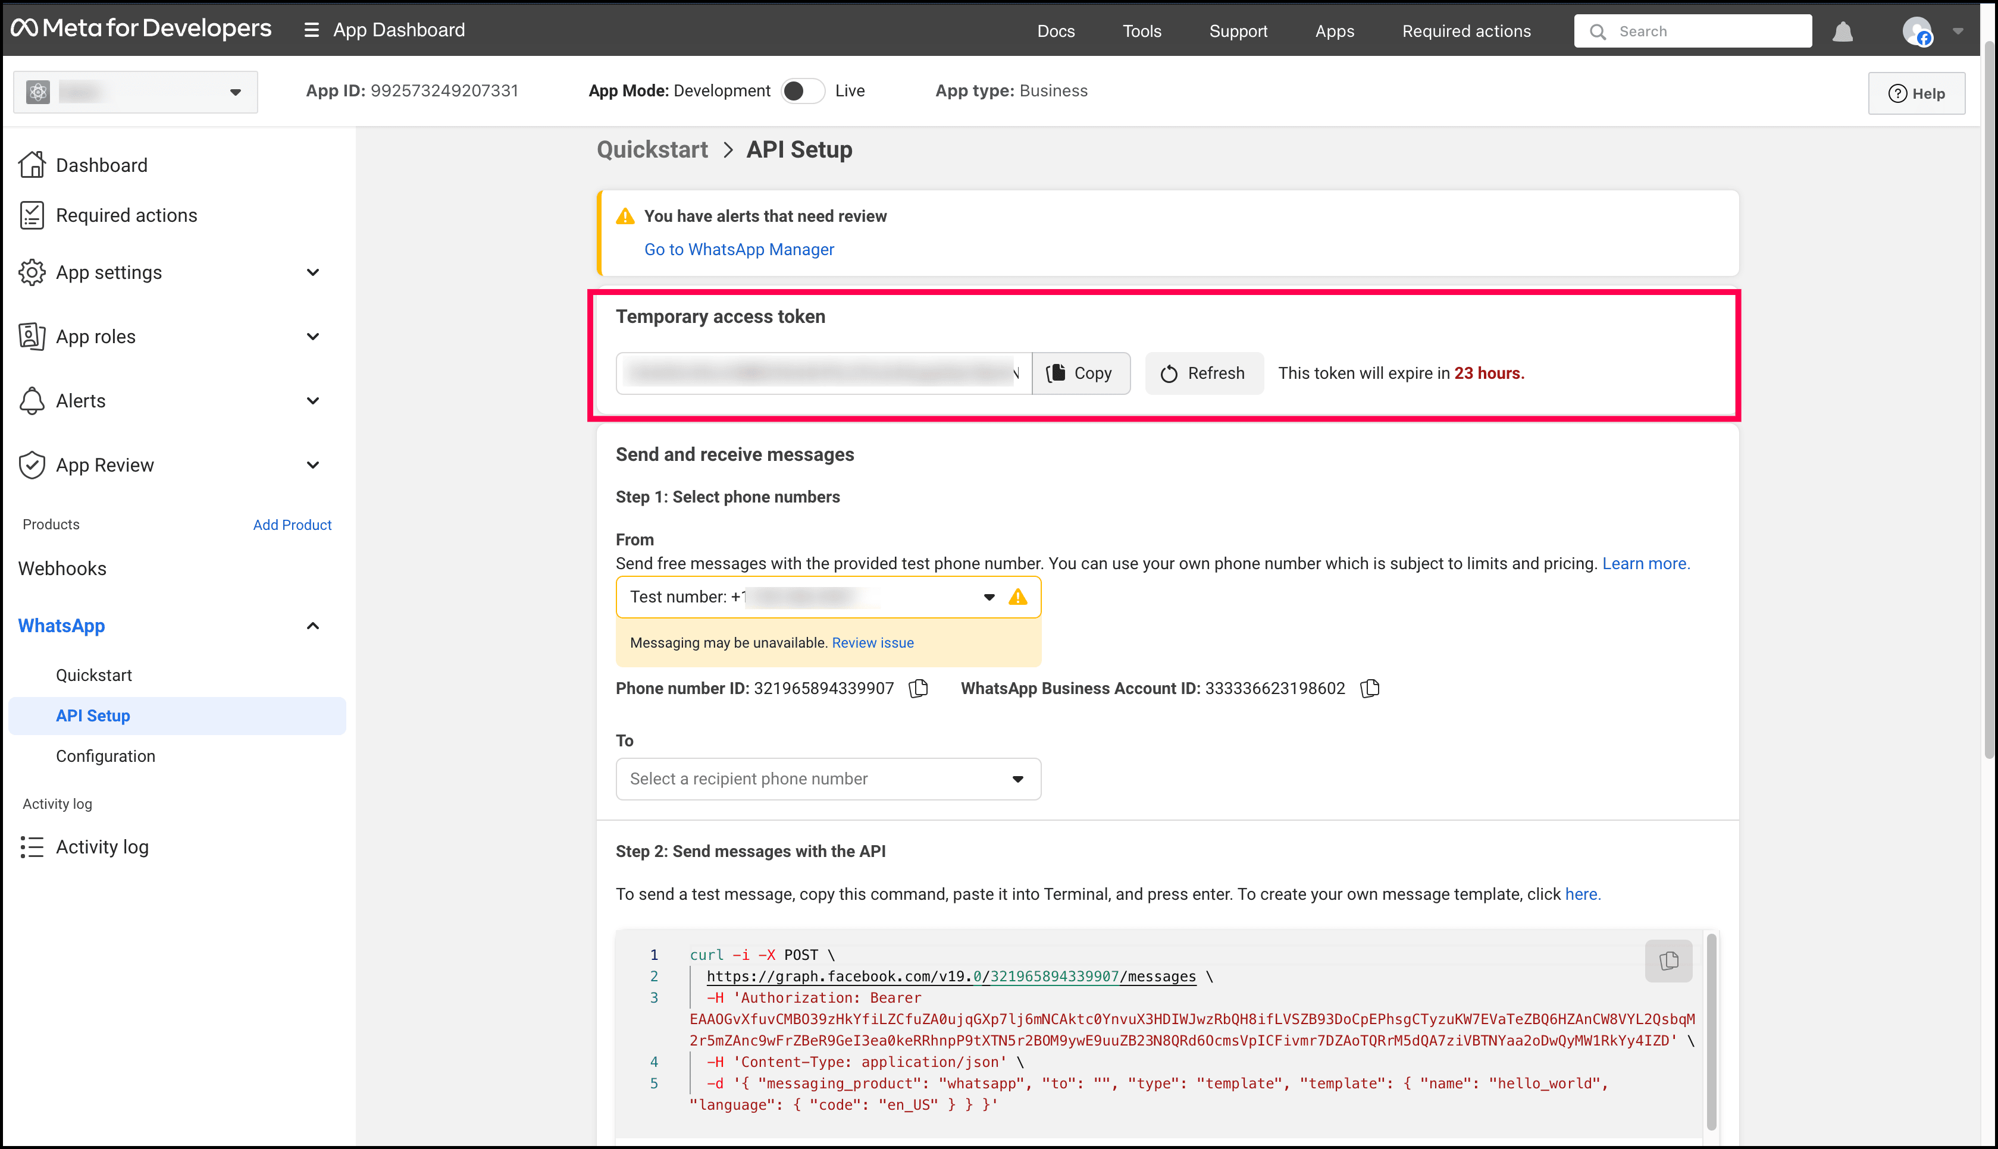
Task: Click the test number warning triangle icon
Action: tap(1017, 597)
